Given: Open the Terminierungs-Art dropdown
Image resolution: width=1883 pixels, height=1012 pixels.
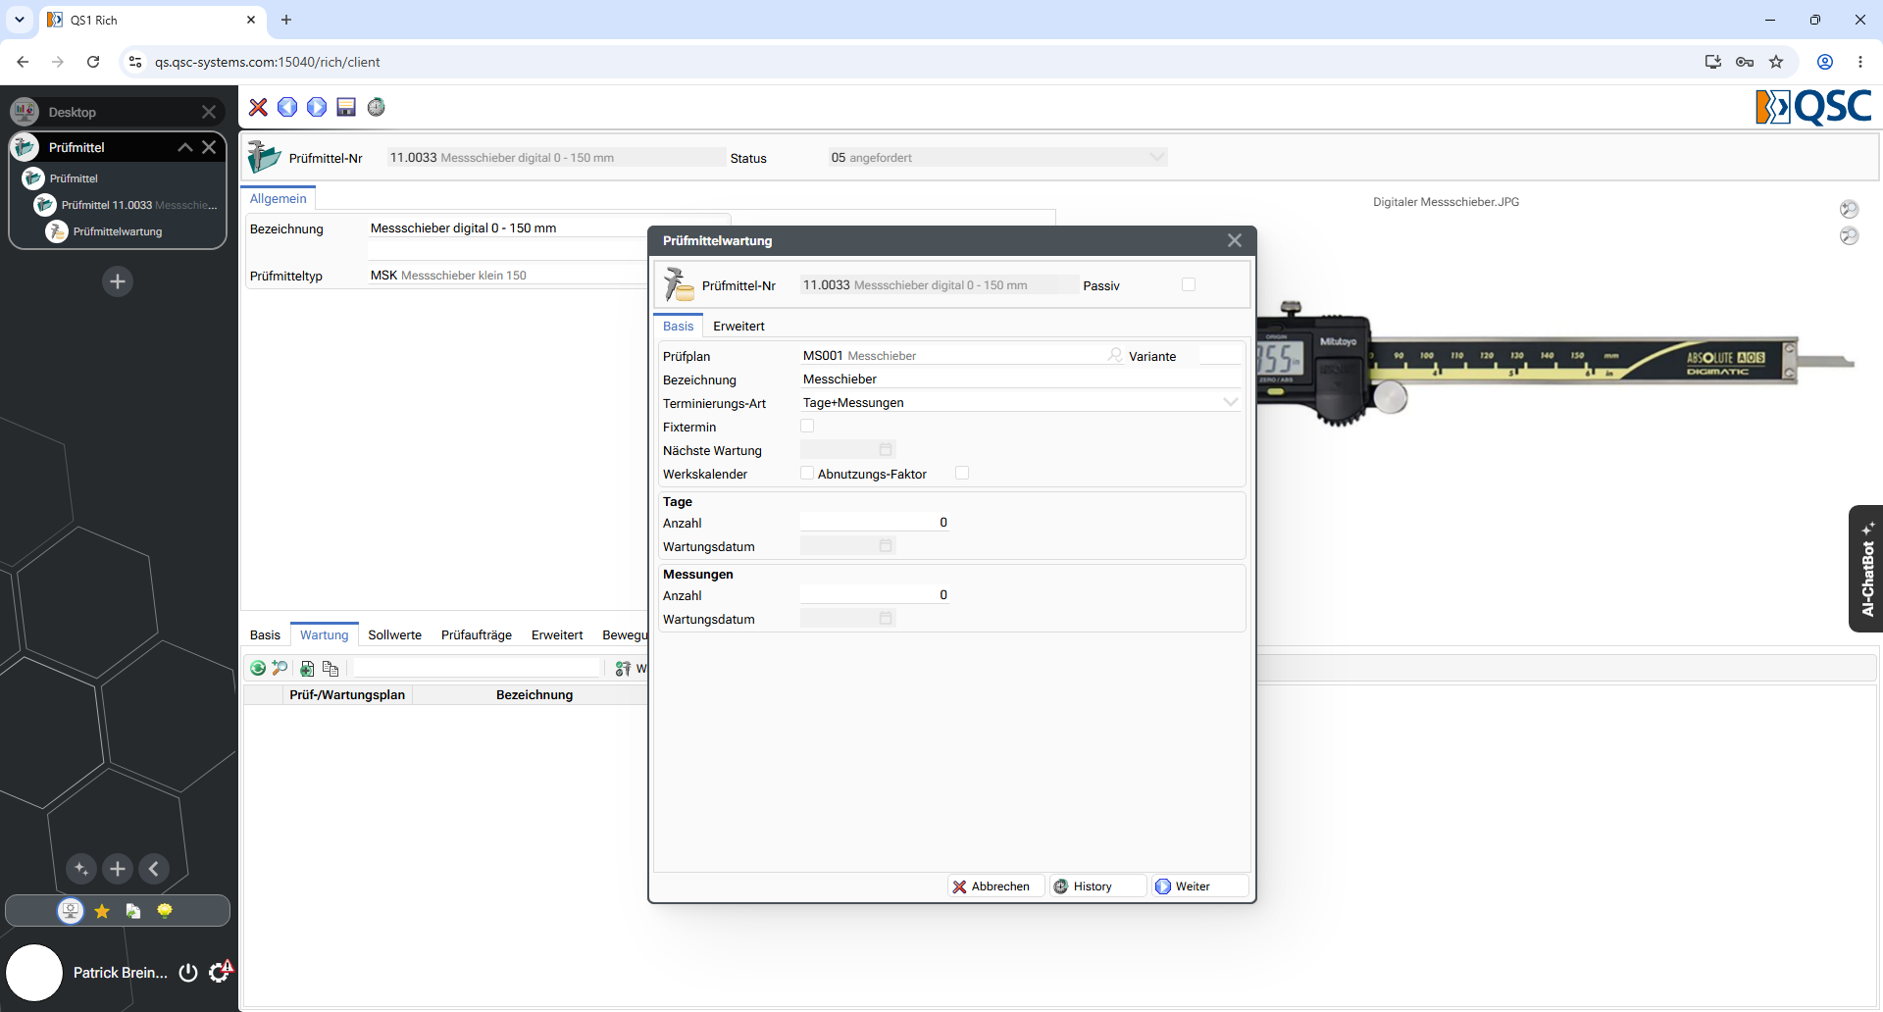Looking at the screenshot, I should coord(1230,402).
